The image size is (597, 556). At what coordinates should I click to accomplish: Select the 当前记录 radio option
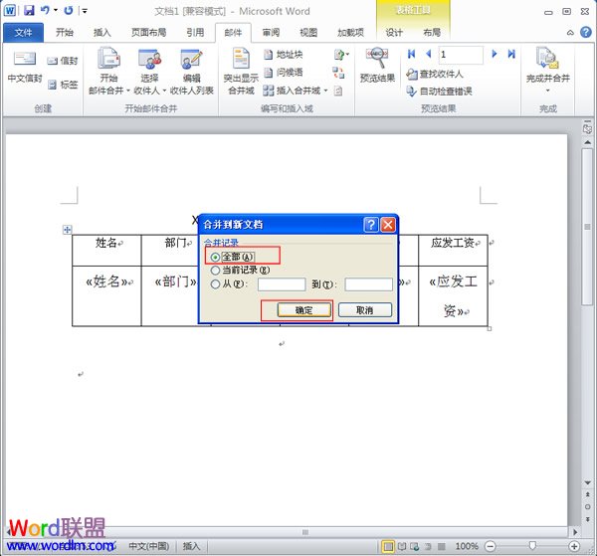tap(216, 270)
